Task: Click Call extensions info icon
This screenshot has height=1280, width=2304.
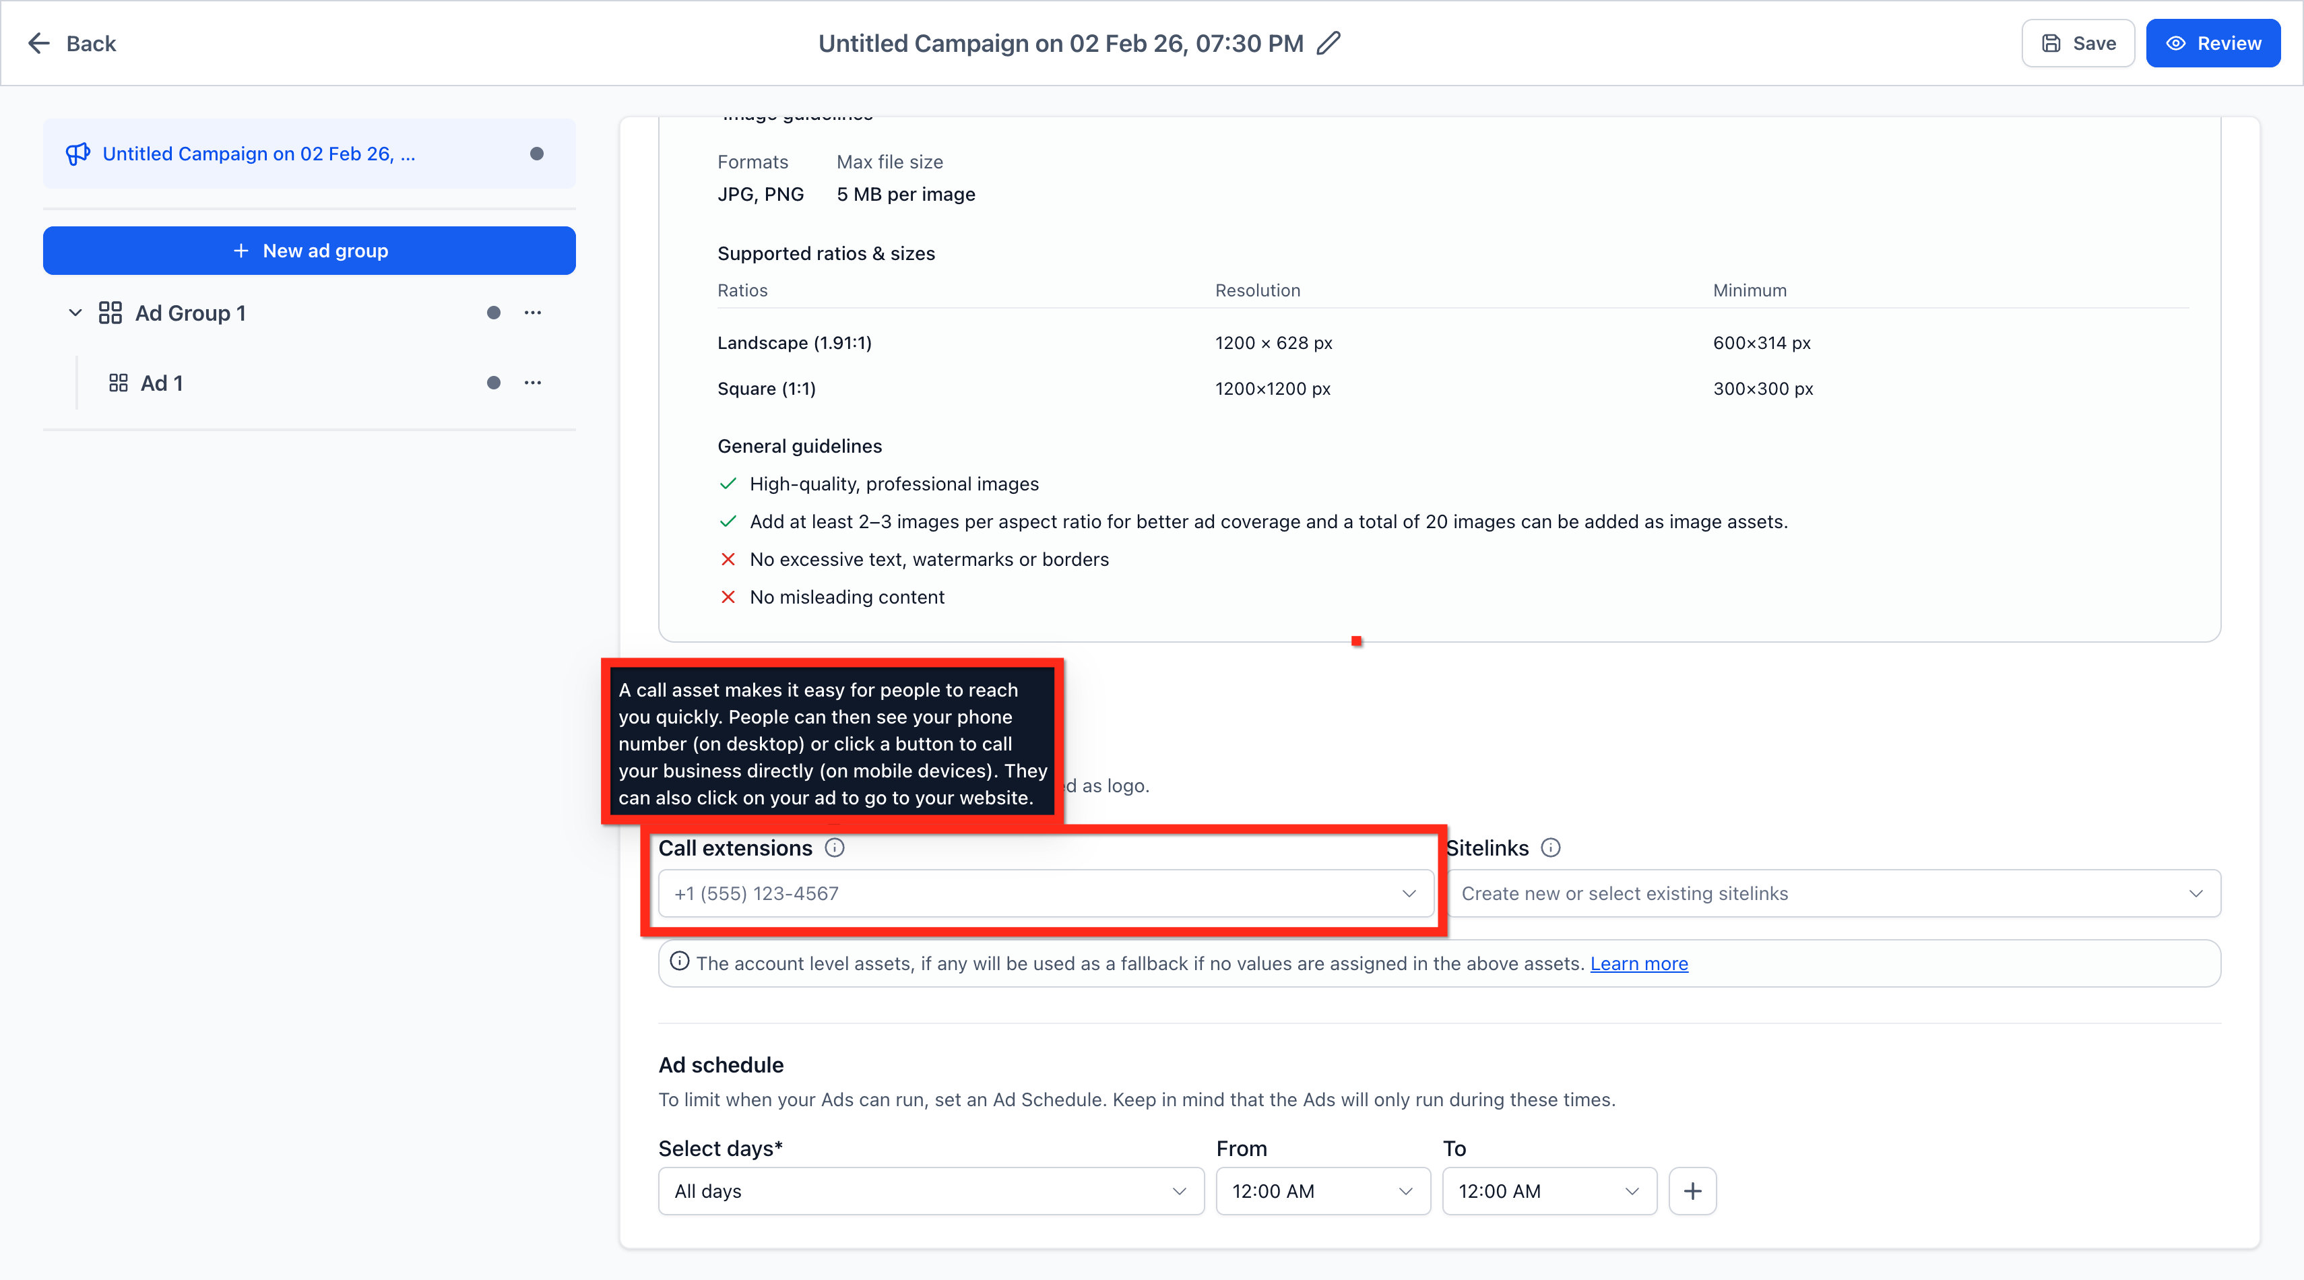Action: pos(835,847)
